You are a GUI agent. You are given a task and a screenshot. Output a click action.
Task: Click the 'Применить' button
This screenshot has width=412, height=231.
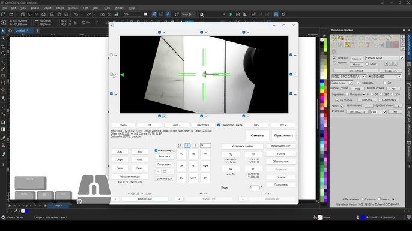[283, 135]
